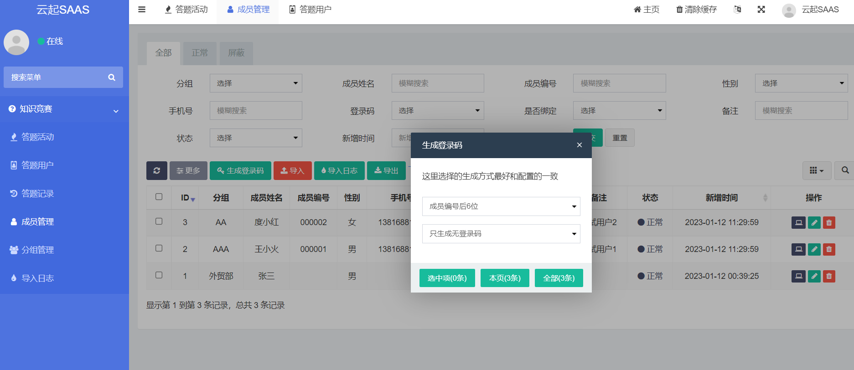Click 全部(3条) button in dialog
The height and width of the screenshot is (370, 854).
click(x=559, y=278)
